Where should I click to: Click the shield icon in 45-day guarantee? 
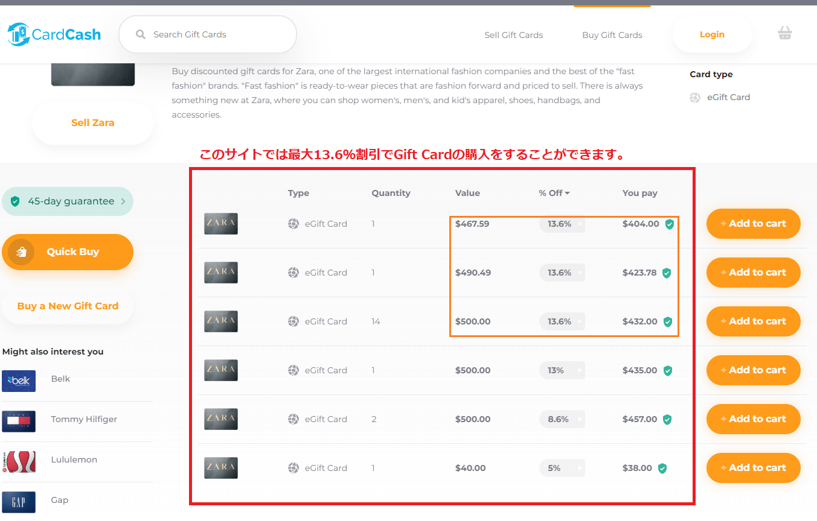point(15,201)
